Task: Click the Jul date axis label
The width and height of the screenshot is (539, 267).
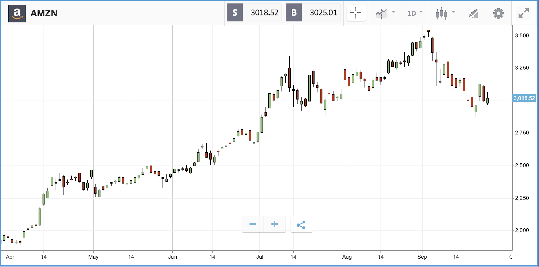Action: pos(260,257)
